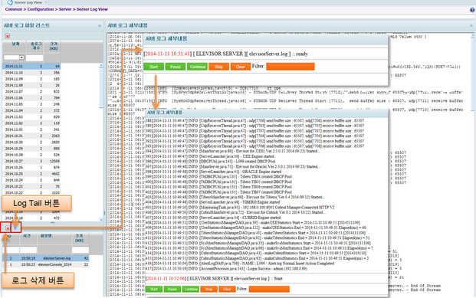The image size is (476, 298).
Task: Click Clear in the upper log popup
Action: tap(241, 67)
